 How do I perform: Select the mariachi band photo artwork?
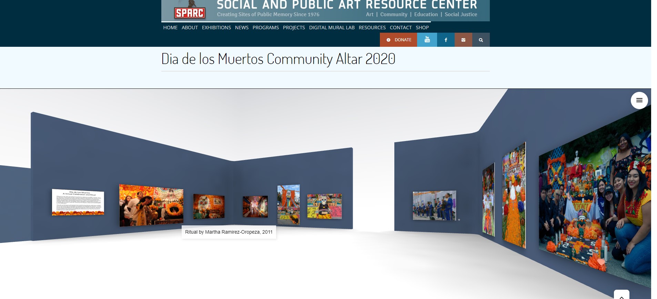tap(434, 205)
